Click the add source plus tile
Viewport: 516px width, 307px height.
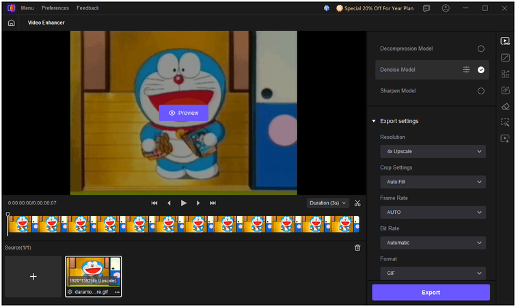point(33,276)
